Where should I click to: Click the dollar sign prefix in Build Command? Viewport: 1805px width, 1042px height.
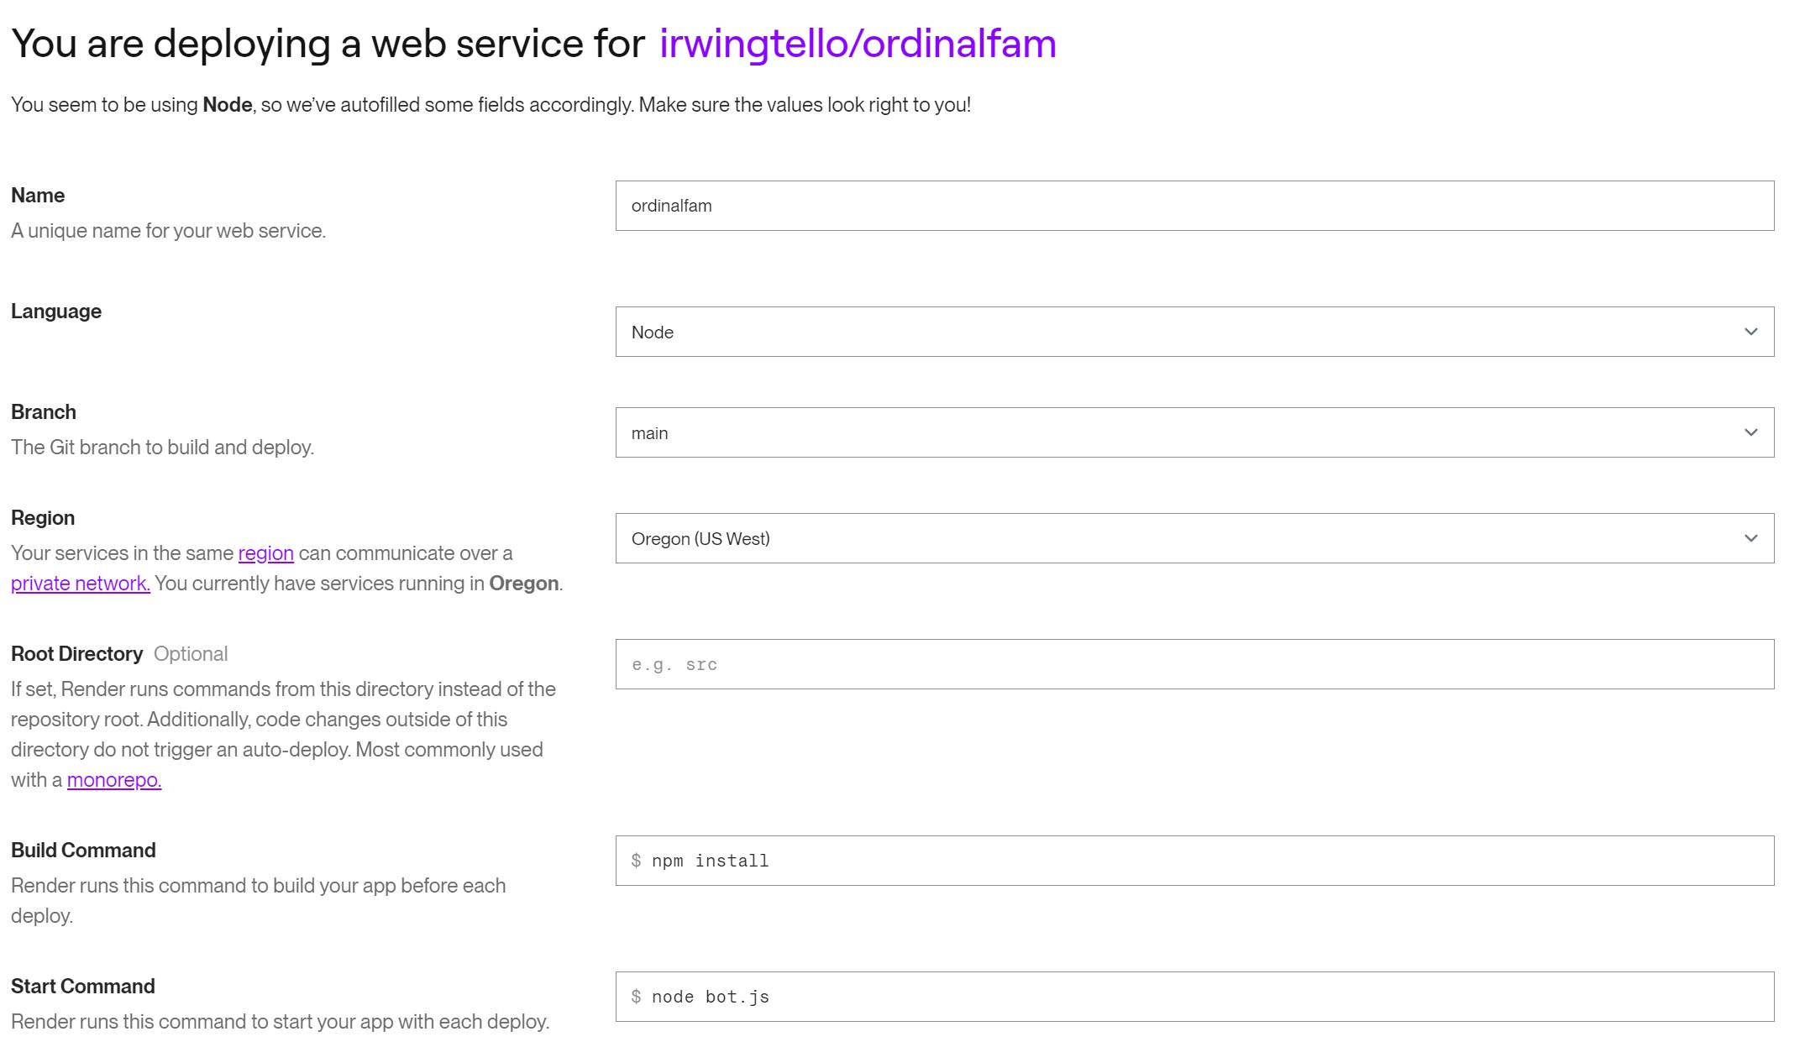(x=637, y=861)
